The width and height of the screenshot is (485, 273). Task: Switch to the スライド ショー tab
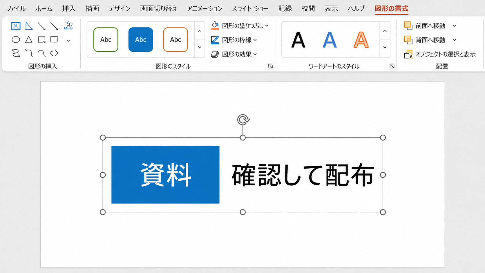point(250,9)
